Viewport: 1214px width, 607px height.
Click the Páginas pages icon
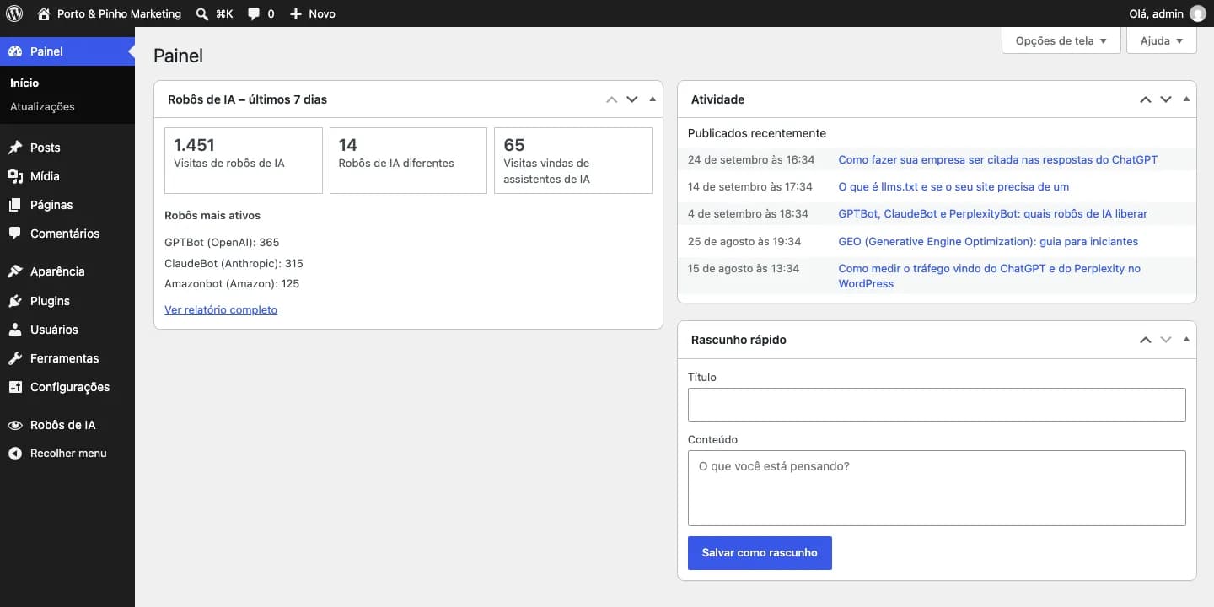tap(15, 205)
